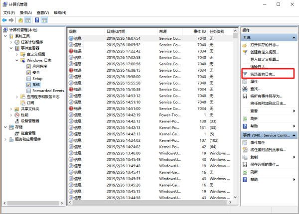
Task: Select Power-Tro... event at 14:42:19
Action: (x=150, y=115)
